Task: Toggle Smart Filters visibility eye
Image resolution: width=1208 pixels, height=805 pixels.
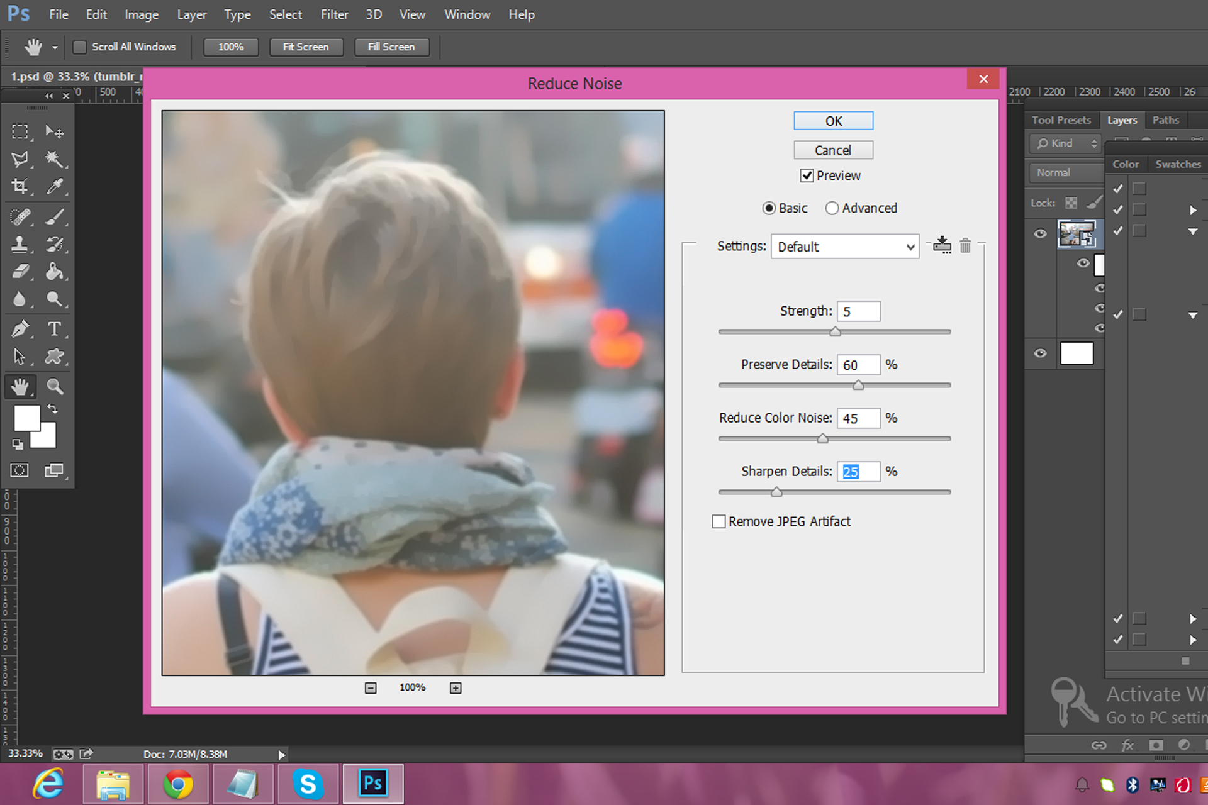Action: click(x=1083, y=263)
